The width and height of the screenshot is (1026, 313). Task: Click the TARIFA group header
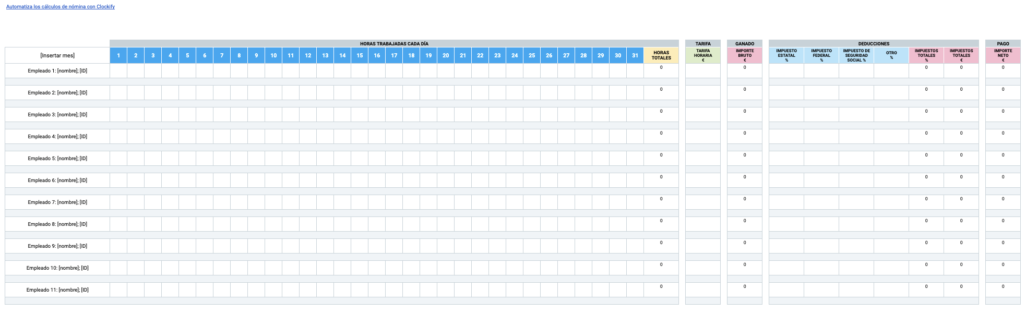coord(703,44)
